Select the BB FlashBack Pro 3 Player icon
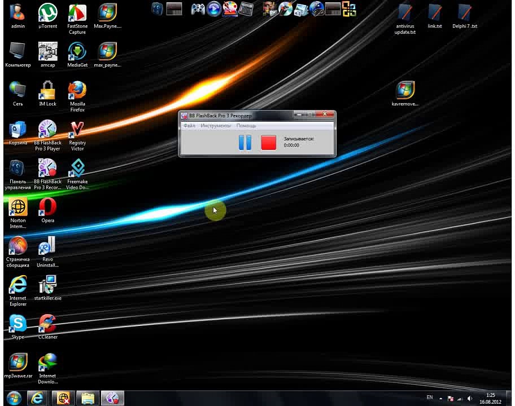 click(47, 135)
